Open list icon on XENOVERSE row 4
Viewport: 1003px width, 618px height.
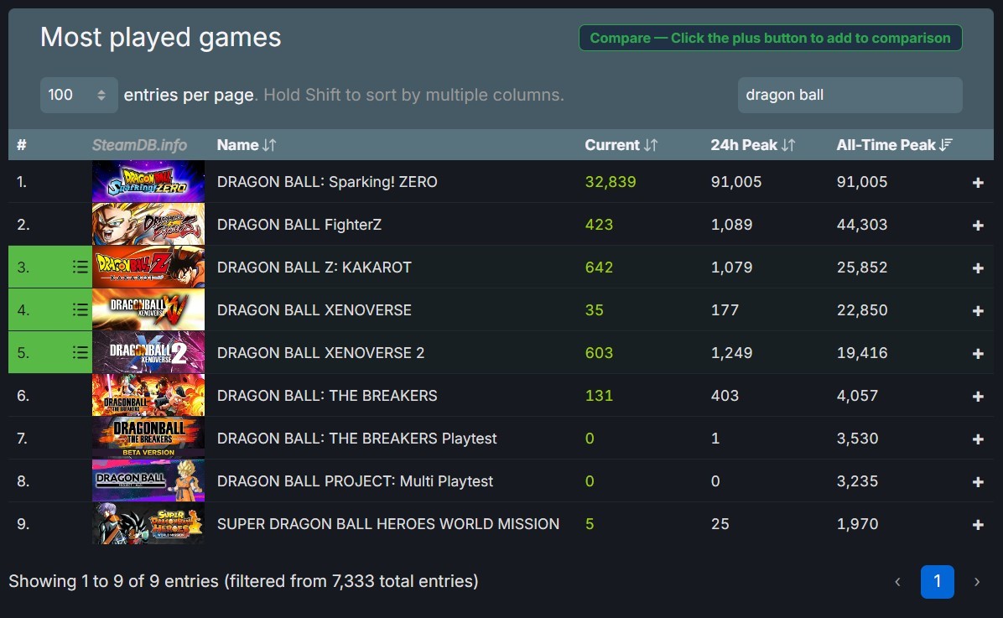tap(80, 309)
